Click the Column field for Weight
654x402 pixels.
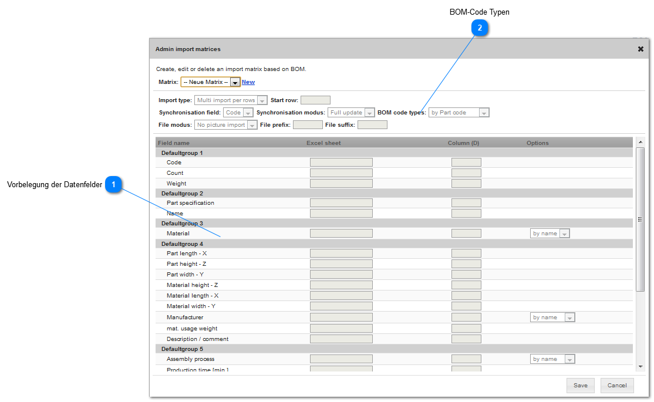[466, 184]
